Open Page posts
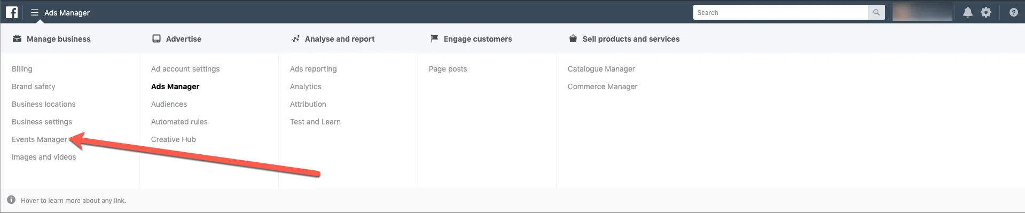Image resolution: width=1025 pixels, height=213 pixels. [x=448, y=69]
